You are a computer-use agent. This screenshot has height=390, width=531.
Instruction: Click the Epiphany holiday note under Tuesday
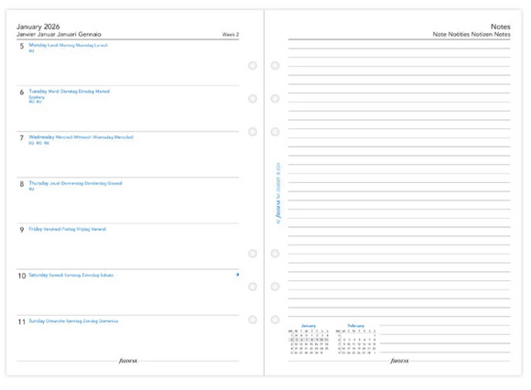(x=37, y=97)
